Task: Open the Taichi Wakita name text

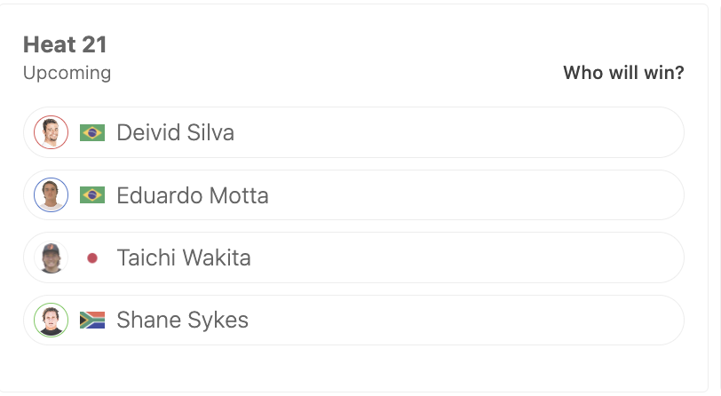Action: [184, 257]
